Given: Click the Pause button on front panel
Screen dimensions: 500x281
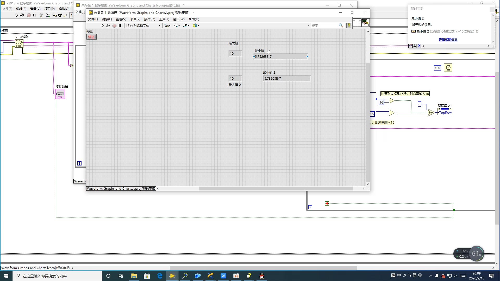Looking at the screenshot, I should point(120,25).
